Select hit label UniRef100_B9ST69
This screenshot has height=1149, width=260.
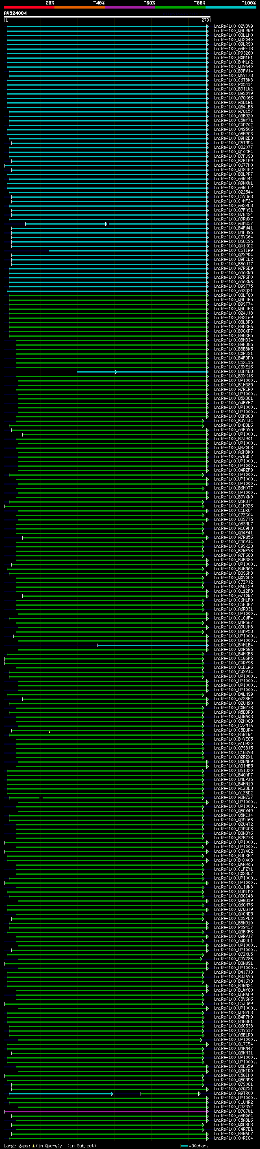233,318
